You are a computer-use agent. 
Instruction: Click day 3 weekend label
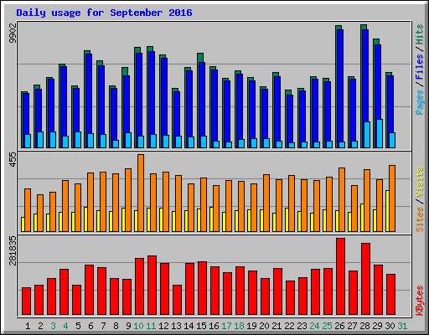(x=53, y=326)
